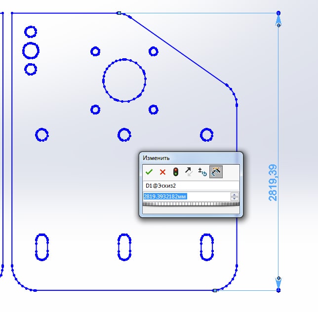Decrease dimension value with down spinner
The height and width of the screenshot is (312, 318).
[x=235, y=198]
